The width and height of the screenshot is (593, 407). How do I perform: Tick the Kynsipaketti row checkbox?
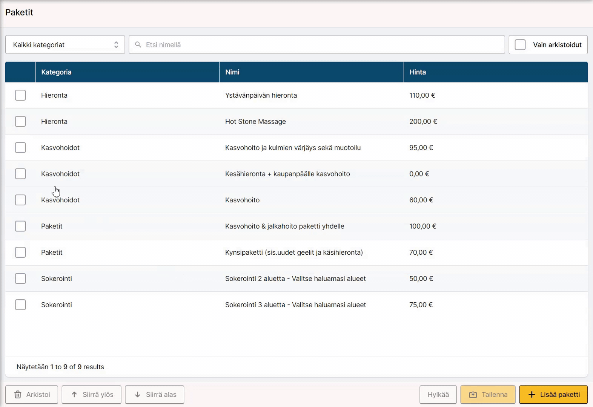coord(20,252)
